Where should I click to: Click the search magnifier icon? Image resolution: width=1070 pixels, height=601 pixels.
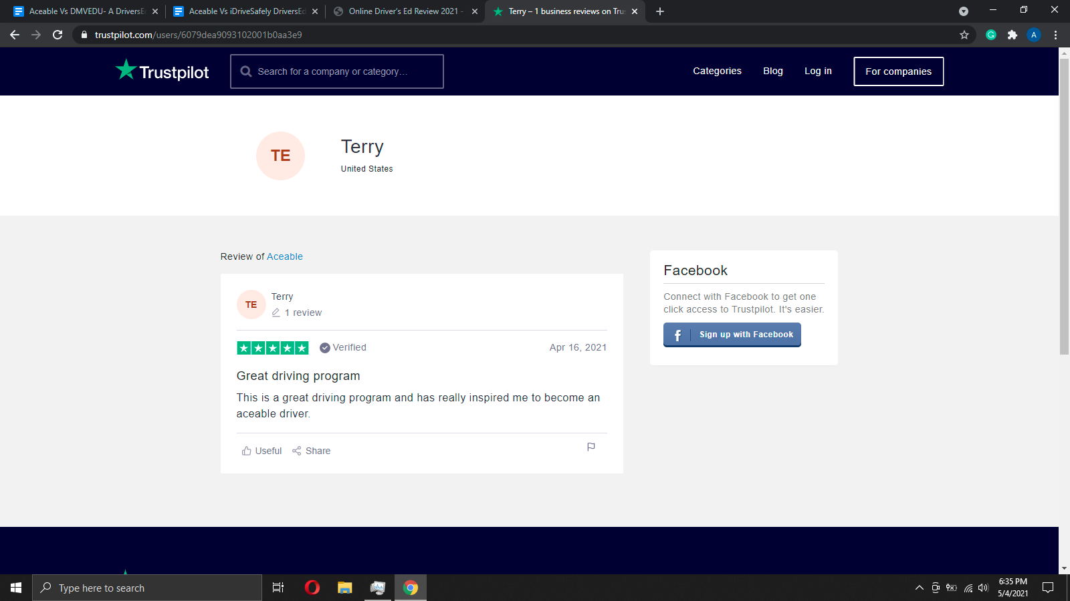click(x=246, y=71)
